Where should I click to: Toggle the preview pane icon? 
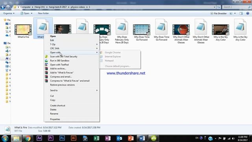(x=241, y=13)
